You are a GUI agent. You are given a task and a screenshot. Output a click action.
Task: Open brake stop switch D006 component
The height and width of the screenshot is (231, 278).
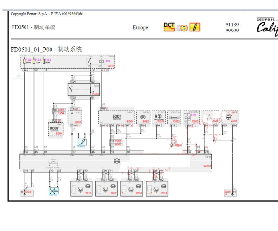(x=83, y=90)
